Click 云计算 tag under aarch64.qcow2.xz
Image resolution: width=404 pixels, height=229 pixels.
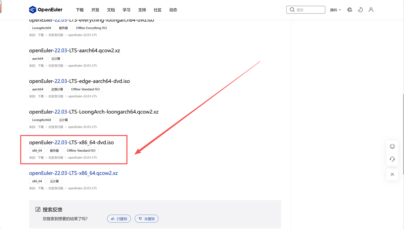(x=56, y=59)
